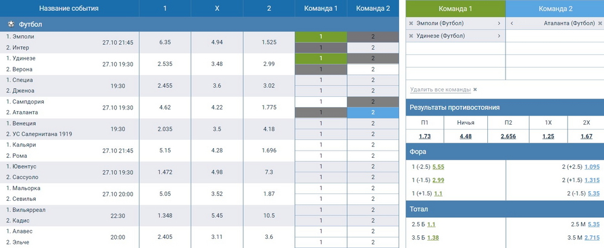Pick handicap 1 (-2.5) odds 5.55
604x248 pixels.
(438, 166)
